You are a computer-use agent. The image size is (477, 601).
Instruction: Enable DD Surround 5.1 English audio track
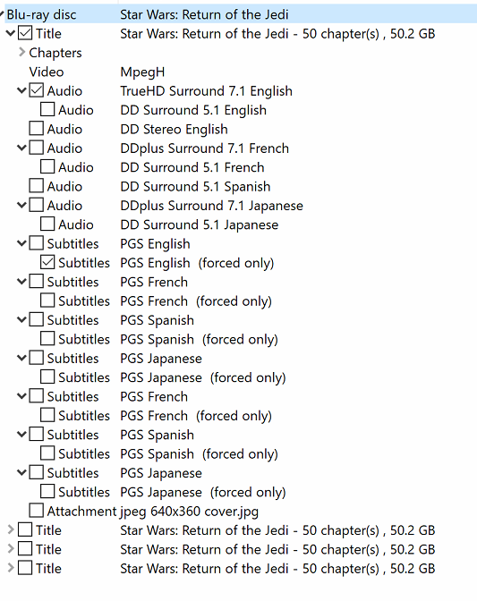point(47,110)
